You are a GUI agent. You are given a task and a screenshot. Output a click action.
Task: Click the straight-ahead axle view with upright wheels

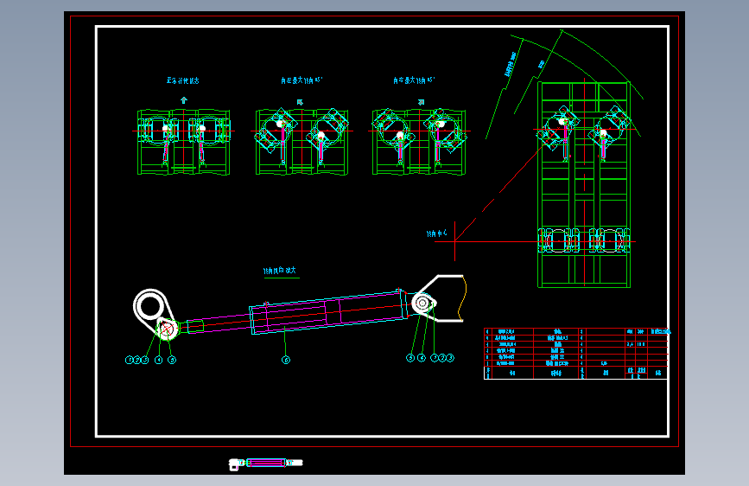(x=183, y=142)
